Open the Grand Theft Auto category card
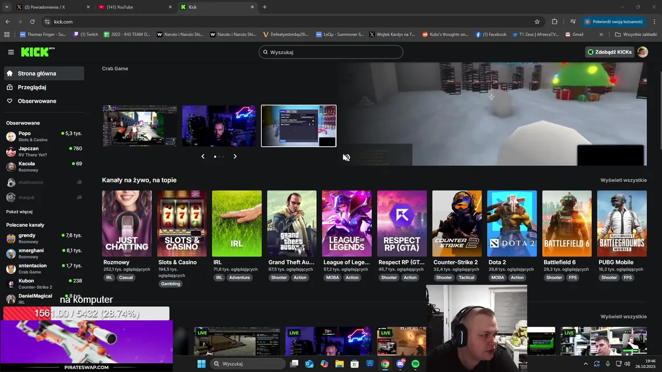Screen dimensions: 662x372 pyautogui.click(x=292, y=223)
